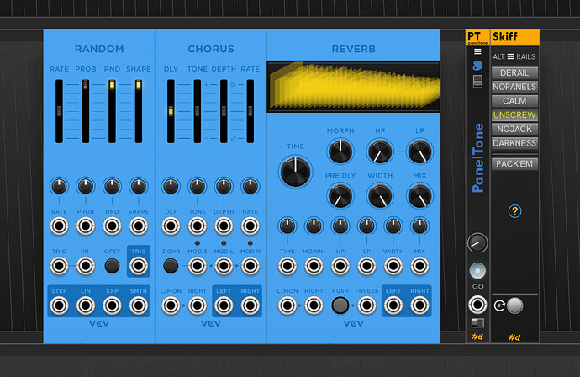Click the PACK'EM button
This screenshot has height=377, width=580.
coord(514,163)
